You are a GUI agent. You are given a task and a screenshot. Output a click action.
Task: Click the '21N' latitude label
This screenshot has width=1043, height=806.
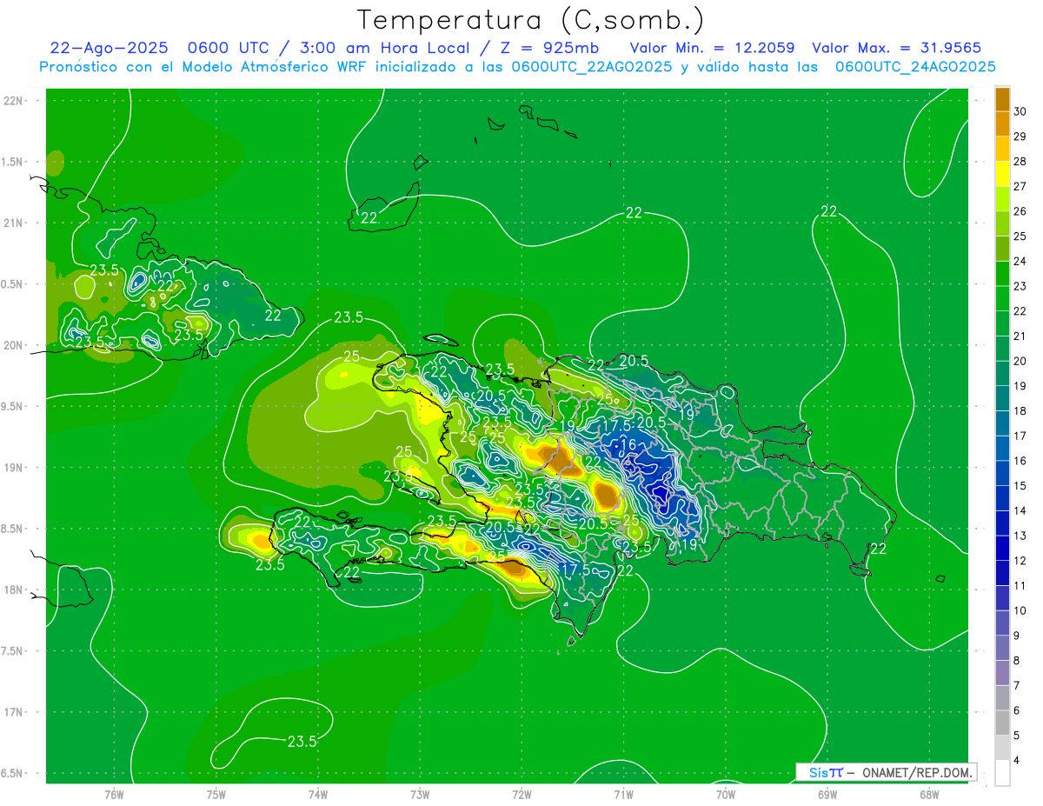click(x=12, y=223)
